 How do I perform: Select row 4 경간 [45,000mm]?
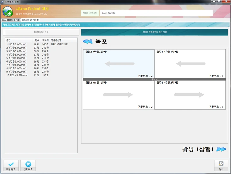click(x=41, y=55)
